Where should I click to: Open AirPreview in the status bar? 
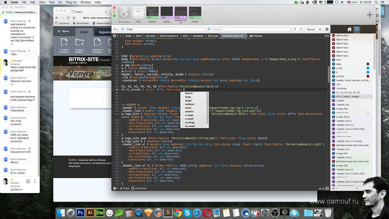point(139,188)
